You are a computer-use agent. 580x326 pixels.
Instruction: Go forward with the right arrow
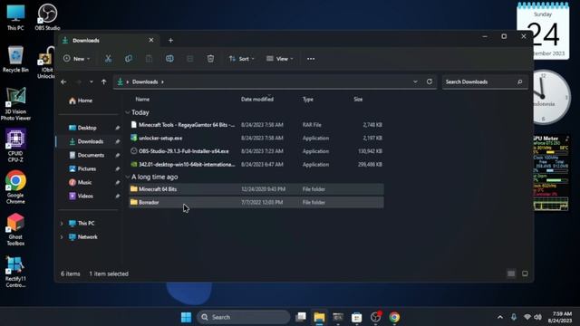point(79,81)
